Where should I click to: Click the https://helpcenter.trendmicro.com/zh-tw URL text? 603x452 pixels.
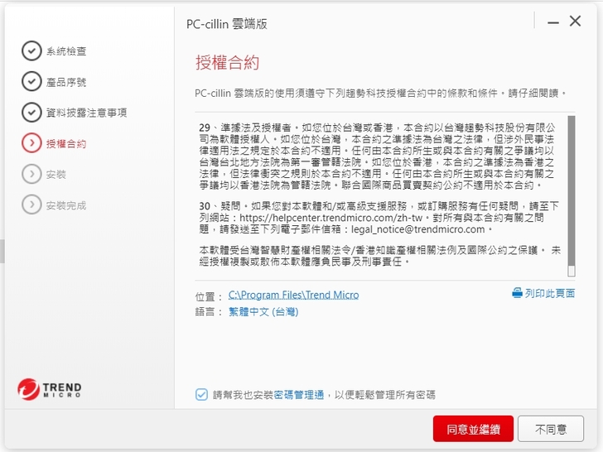point(330,218)
